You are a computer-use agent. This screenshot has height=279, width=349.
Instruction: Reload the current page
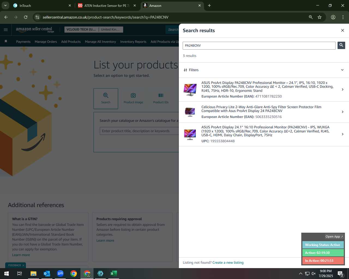26,17
